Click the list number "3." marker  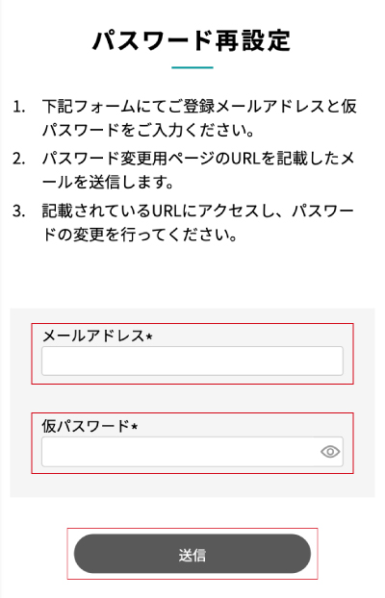click(x=18, y=211)
